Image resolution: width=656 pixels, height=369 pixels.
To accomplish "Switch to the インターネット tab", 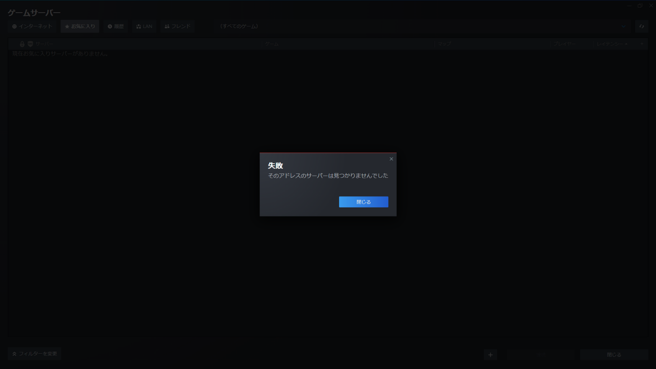I will pyautogui.click(x=32, y=26).
